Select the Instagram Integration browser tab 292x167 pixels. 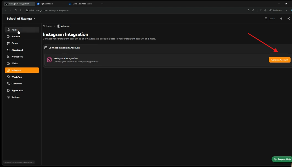point(19,4)
